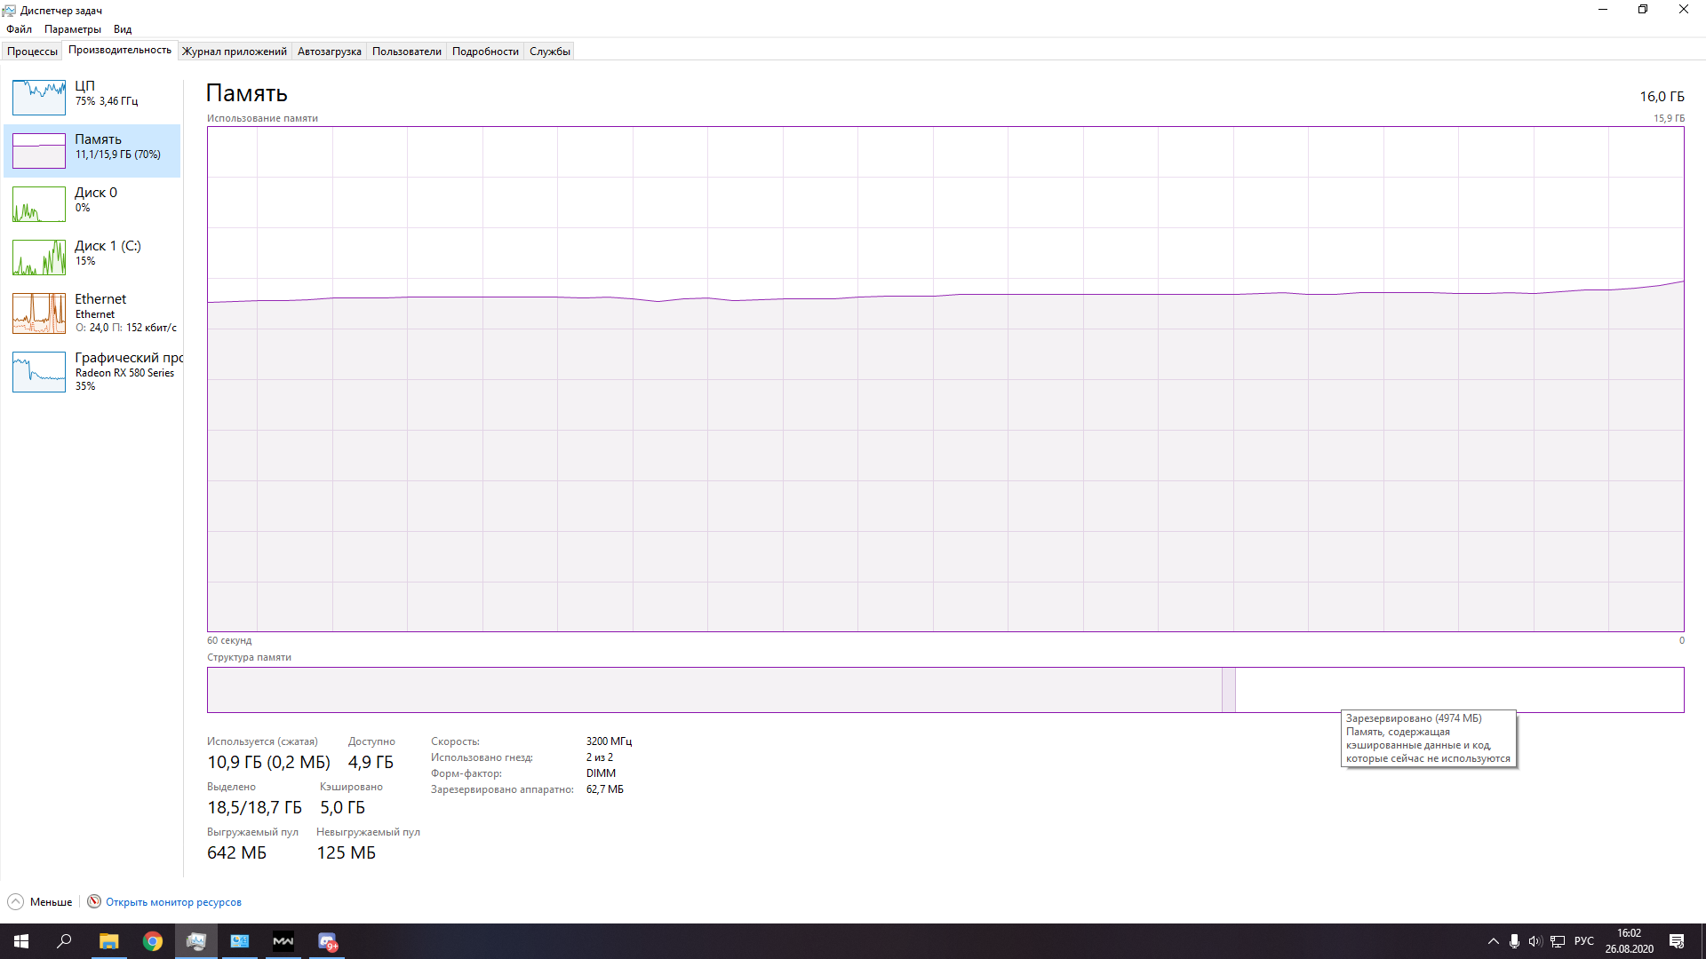Open Windows taskbar search
Viewport: 1706px width, 959px height.
point(64,941)
